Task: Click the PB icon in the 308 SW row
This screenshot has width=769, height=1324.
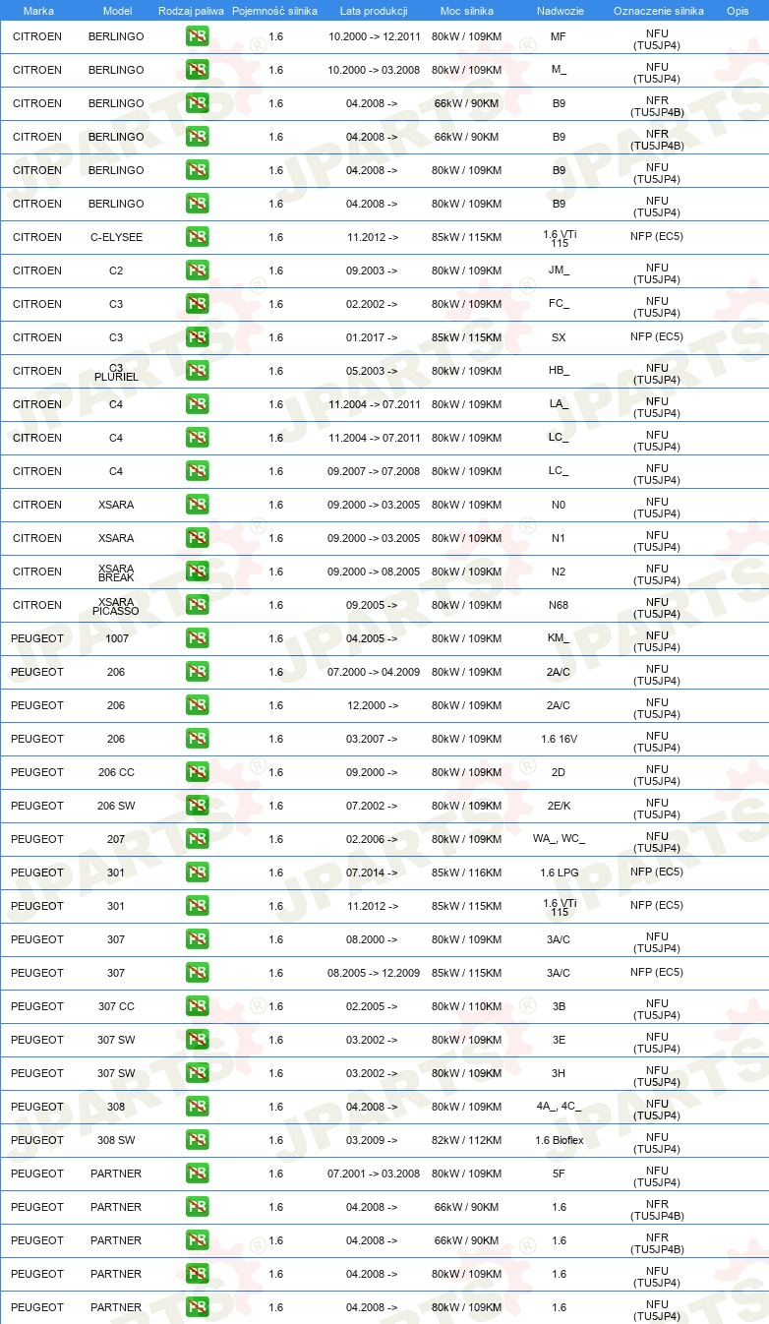Action: coord(197,1140)
